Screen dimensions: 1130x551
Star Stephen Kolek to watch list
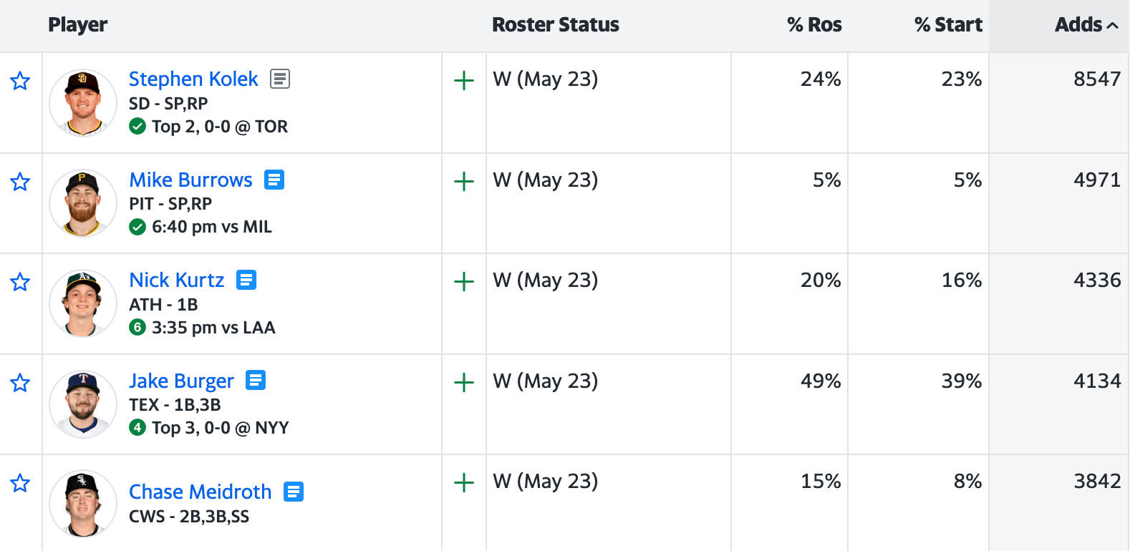point(20,81)
